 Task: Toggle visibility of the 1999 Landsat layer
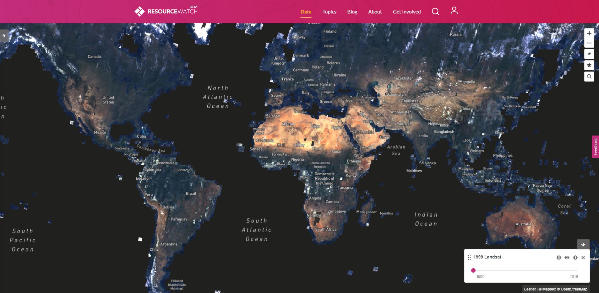point(567,258)
